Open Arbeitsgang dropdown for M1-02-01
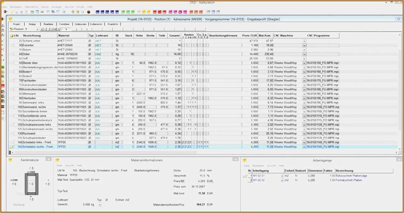Viewport: 404px width, 213px height. pos(282,175)
